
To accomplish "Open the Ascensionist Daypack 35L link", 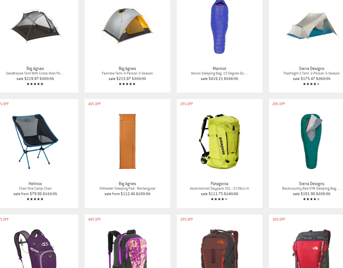I will [x=220, y=188].
